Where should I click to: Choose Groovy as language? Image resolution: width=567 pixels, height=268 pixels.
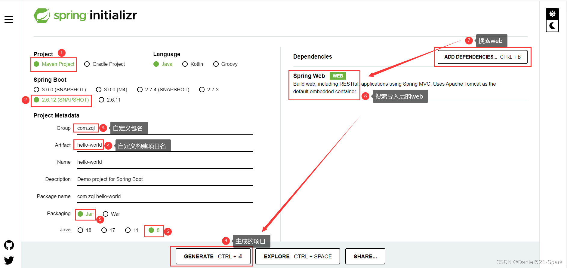(x=225, y=64)
